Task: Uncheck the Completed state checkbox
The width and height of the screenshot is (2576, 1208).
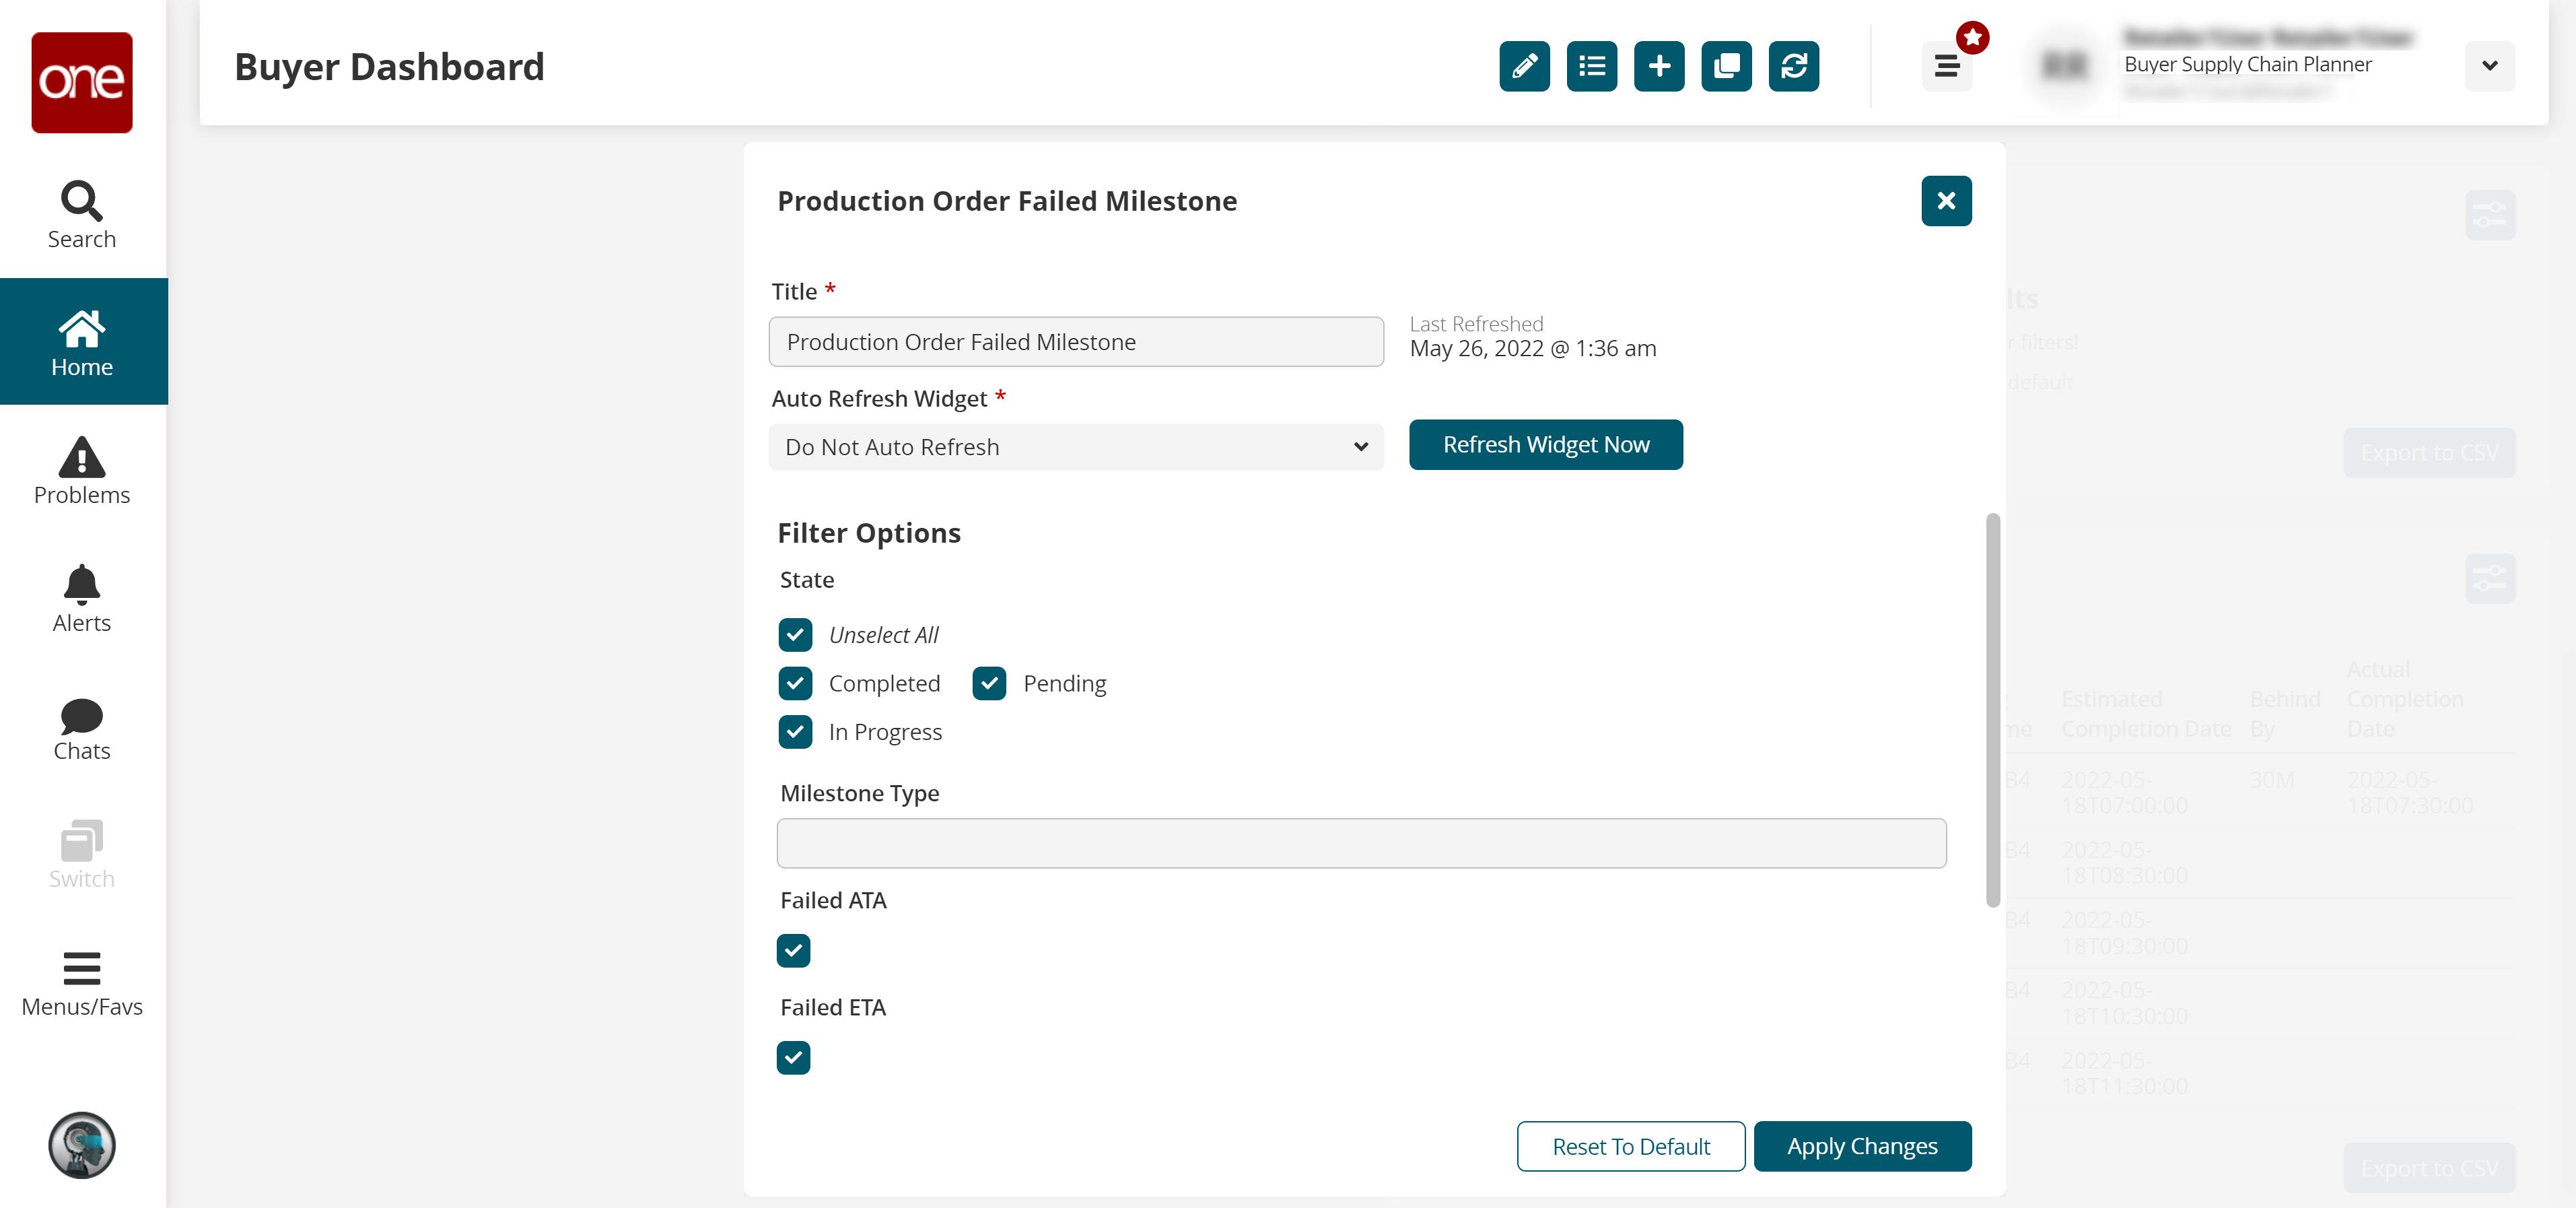Action: [x=795, y=683]
